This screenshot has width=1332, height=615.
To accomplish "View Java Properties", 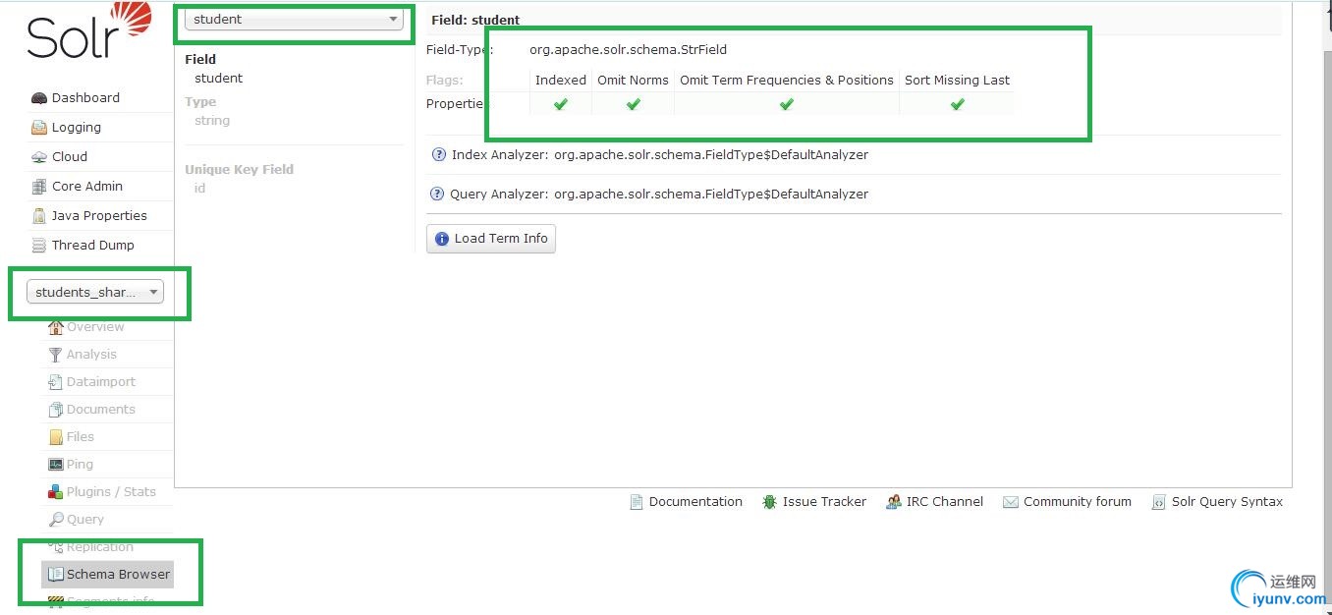I will tap(99, 216).
